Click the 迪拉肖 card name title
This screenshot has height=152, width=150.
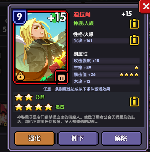coord(82,14)
